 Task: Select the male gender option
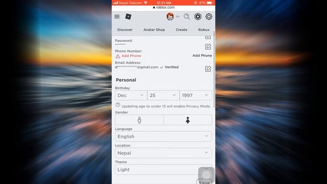pos(139,120)
